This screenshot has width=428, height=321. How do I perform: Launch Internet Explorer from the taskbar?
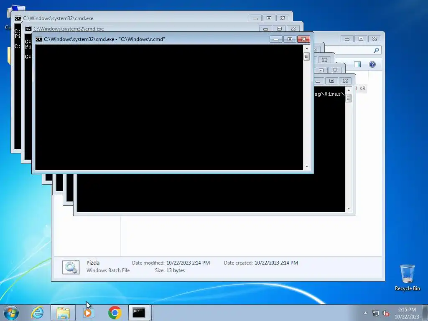[x=37, y=313]
